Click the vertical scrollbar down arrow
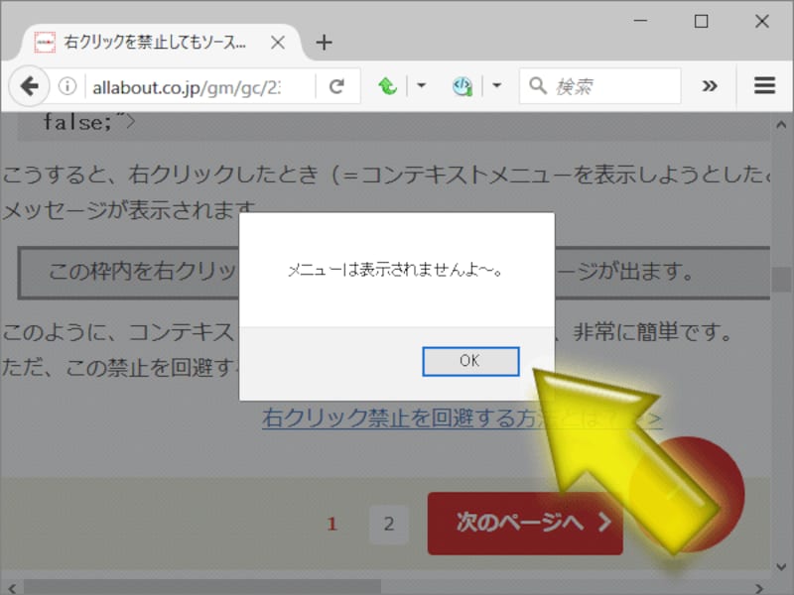The width and height of the screenshot is (794, 595). [781, 567]
